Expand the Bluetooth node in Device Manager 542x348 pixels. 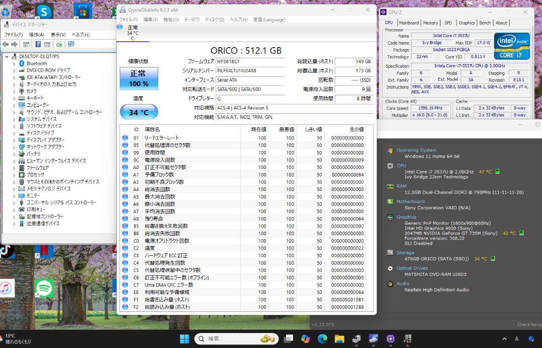(14, 64)
